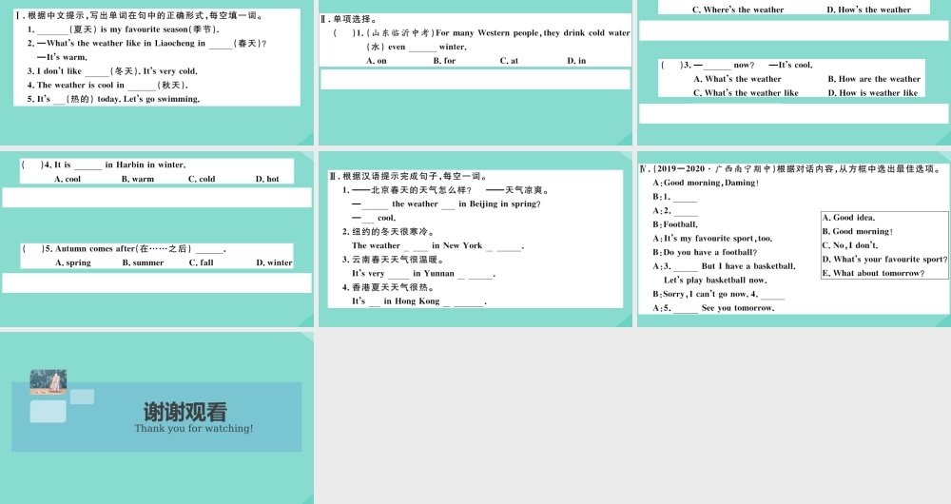The width and height of the screenshot is (951, 504).
Task: Select answer "B. for" for question 1
Action: pyautogui.click(x=444, y=61)
